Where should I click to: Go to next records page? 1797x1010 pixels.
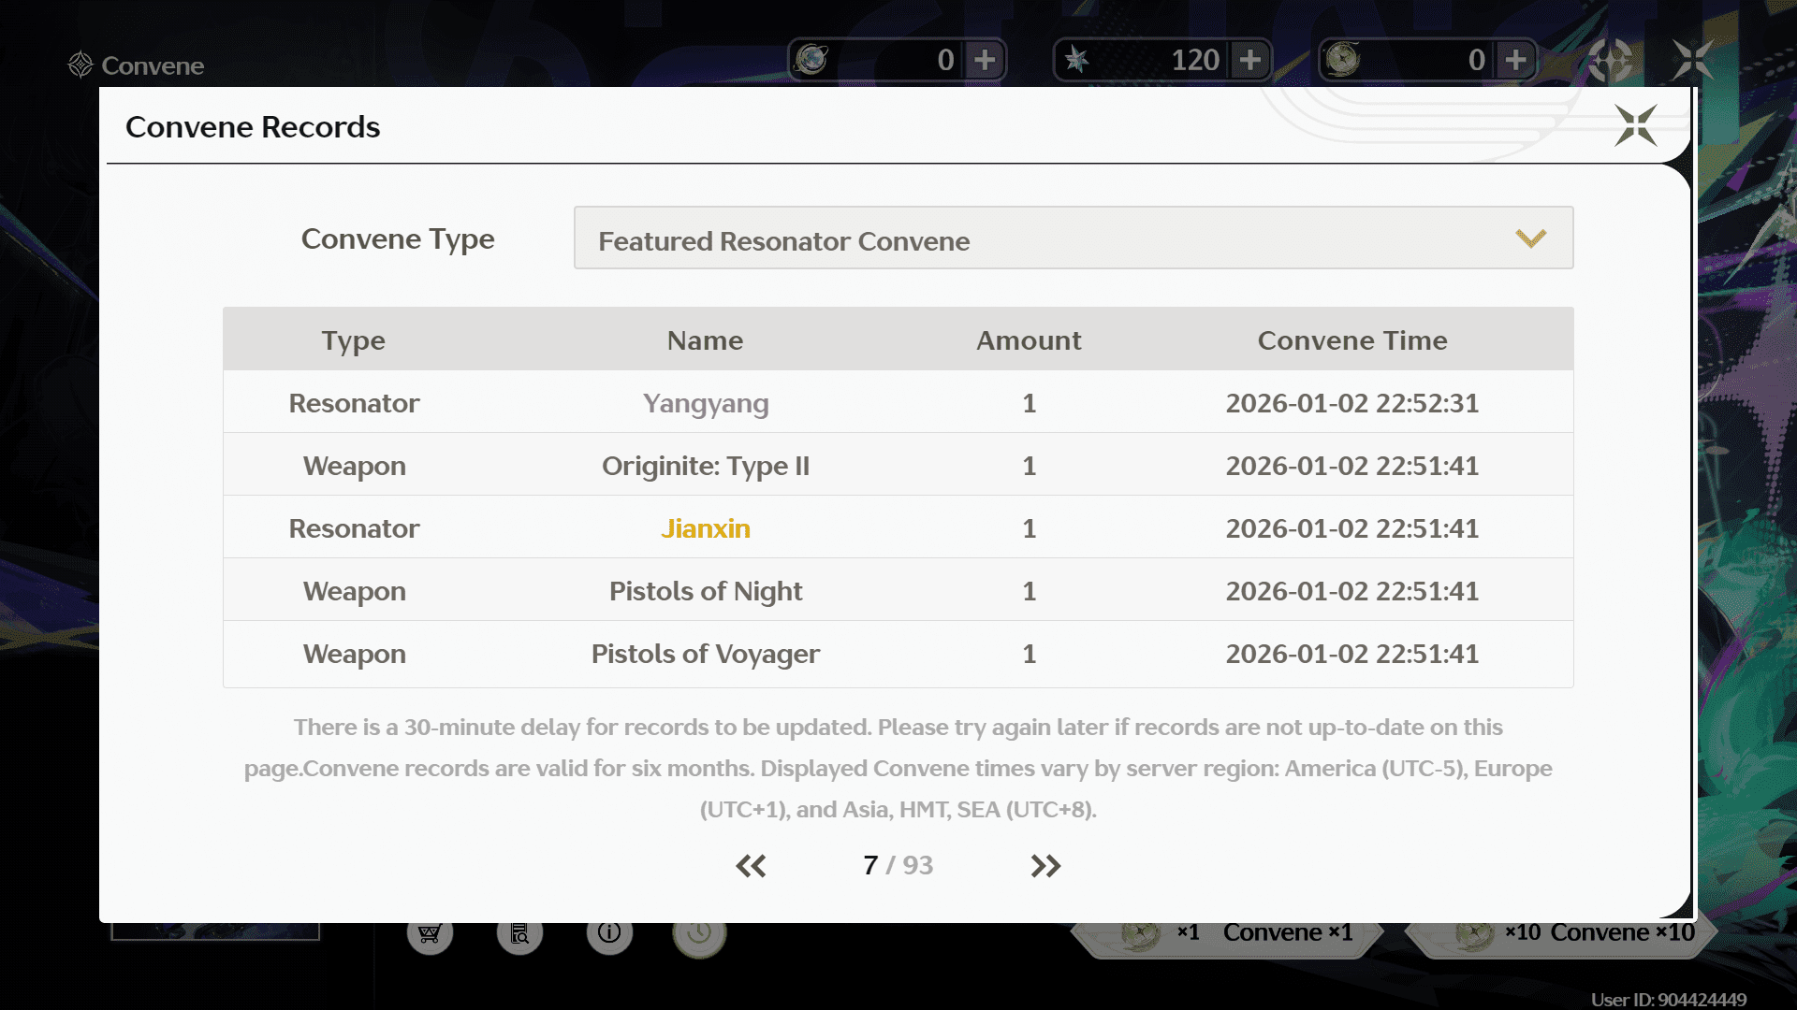coord(1045,866)
